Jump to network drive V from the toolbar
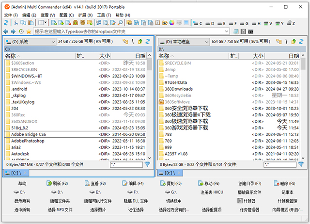The image size is (310, 224). (268, 24)
